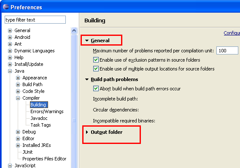Select the Debug tree item label

(x=29, y=132)
